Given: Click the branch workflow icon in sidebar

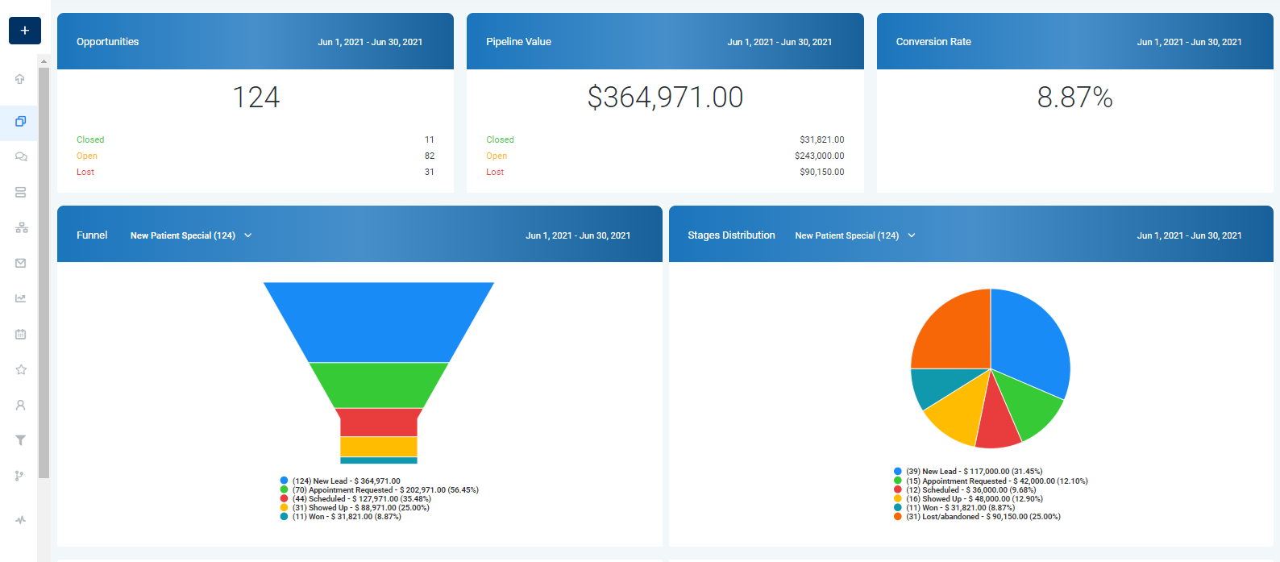Looking at the screenshot, I should point(20,476).
